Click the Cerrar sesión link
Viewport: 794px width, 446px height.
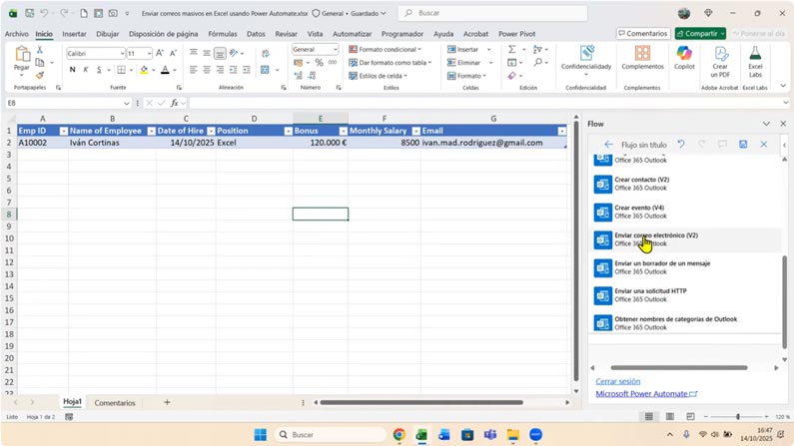(x=618, y=381)
